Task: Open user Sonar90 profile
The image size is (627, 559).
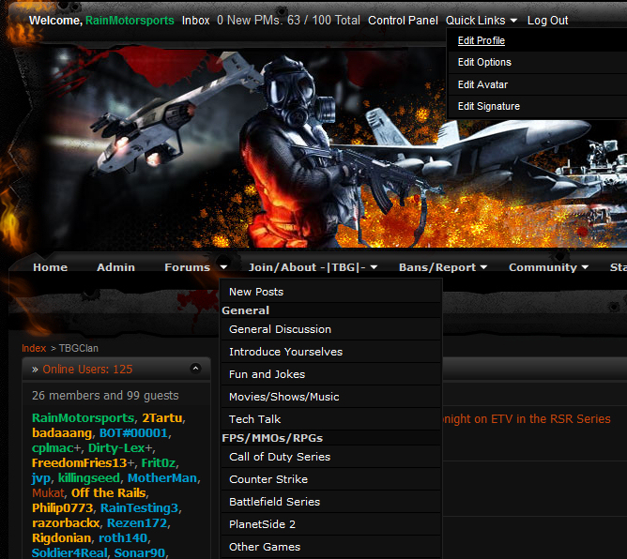Action: click(140, 552)
